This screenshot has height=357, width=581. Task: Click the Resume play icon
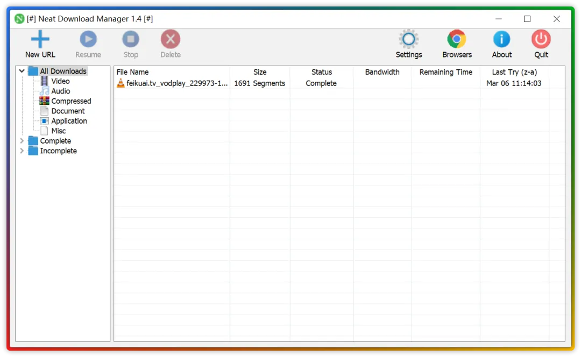(88, 39)
